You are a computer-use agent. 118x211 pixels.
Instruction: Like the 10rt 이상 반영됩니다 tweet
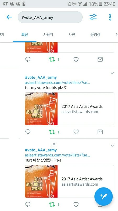(76, 205)
